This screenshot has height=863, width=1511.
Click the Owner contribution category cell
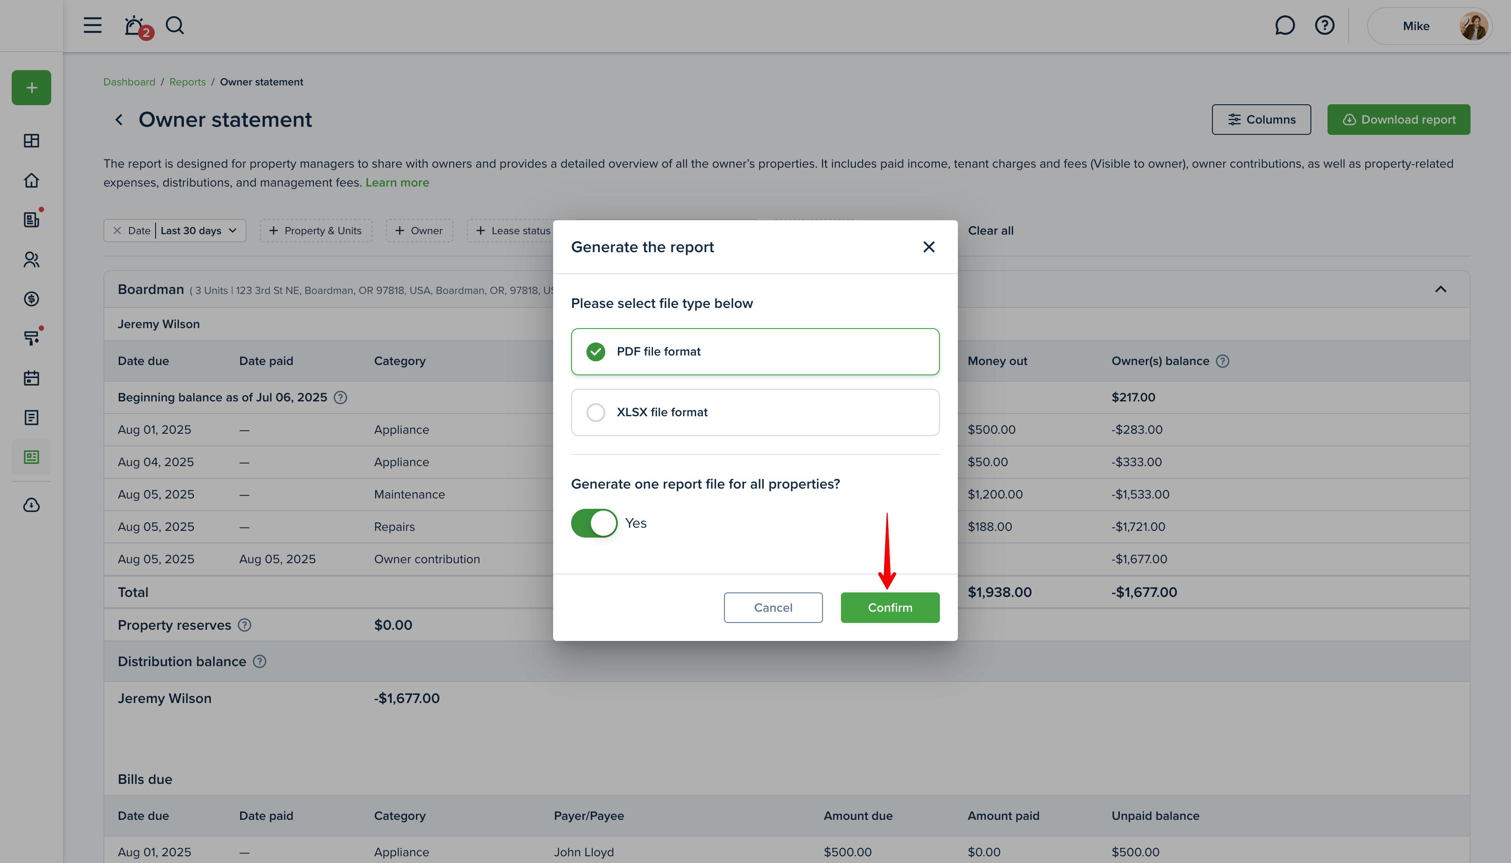pyautogui.click(x=427, y=559)
